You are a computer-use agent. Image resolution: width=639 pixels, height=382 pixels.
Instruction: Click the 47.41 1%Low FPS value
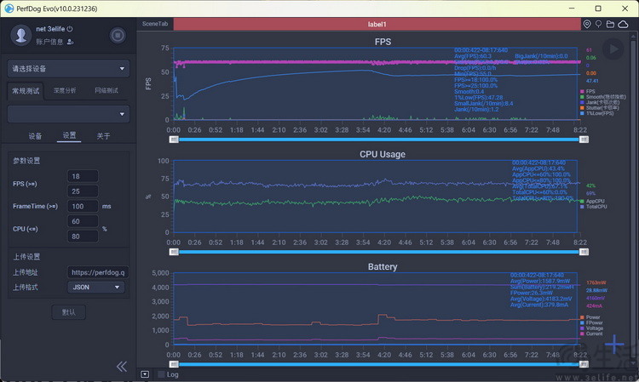click(592, 81)
